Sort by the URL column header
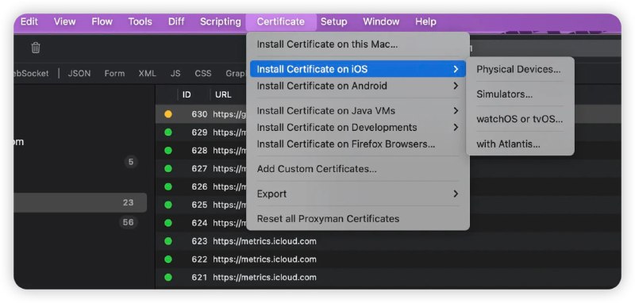 223,94
